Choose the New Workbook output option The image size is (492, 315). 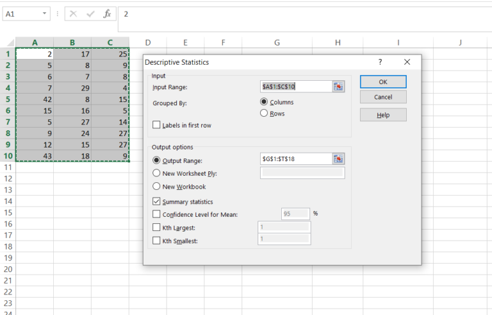point(157,187)
